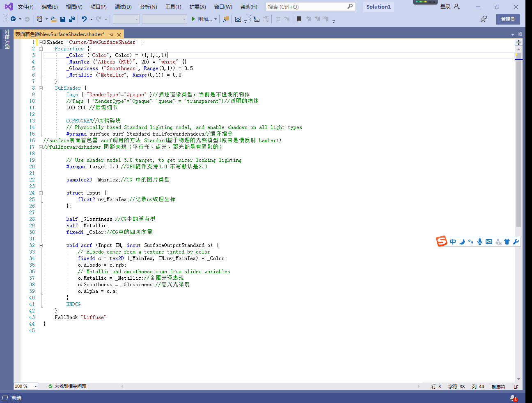Open the active documents list dropdown arrow
532x403 pixels.
pos(513,34)
